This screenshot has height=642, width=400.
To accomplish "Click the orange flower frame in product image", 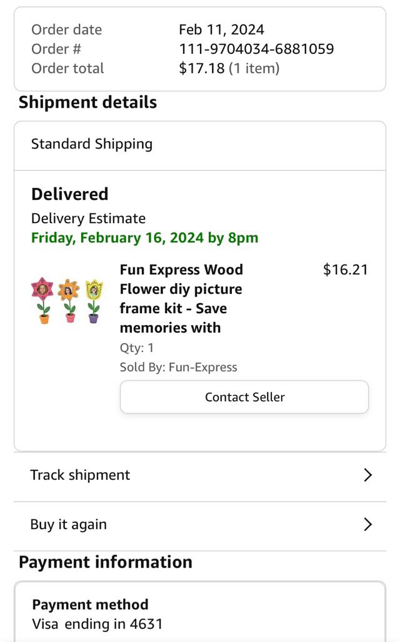I will pyautogui.click(x=68, y=290).
